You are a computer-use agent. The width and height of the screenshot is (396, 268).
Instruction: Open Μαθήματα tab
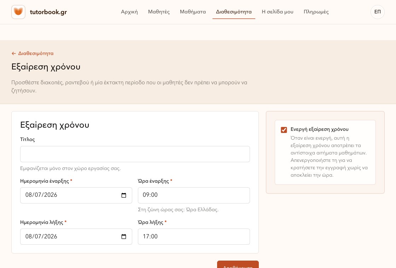point(193,12)
